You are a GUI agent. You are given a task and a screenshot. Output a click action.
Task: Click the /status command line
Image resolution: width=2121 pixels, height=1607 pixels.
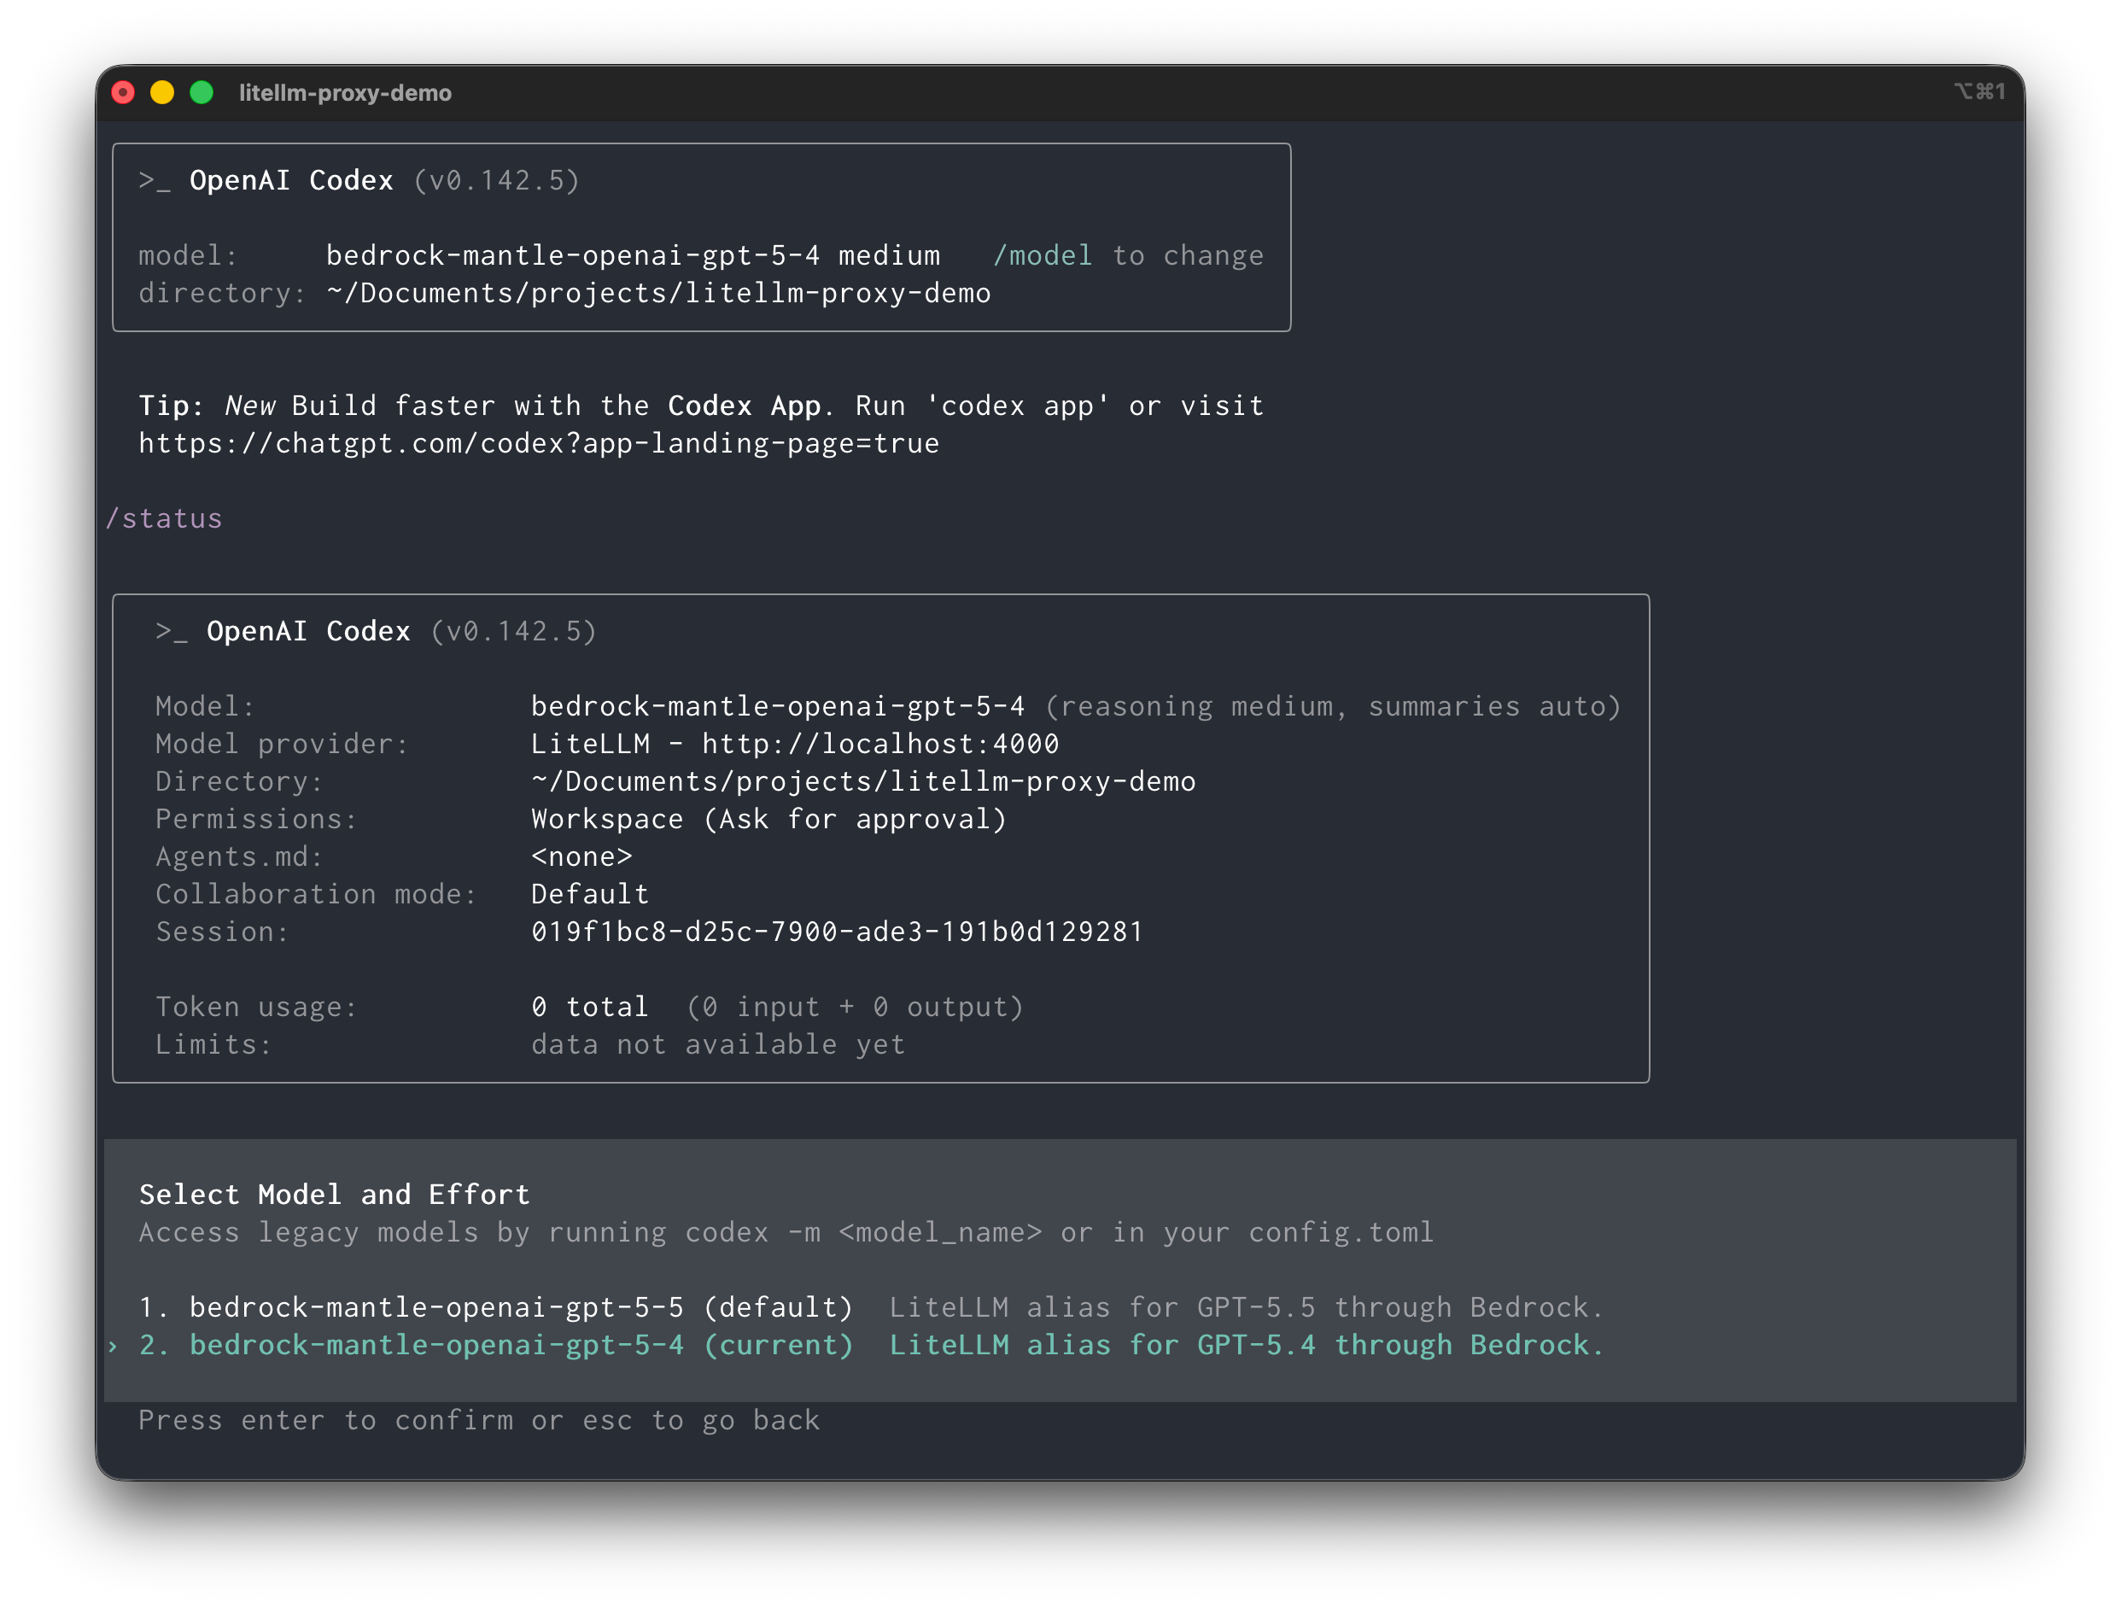pos(163,517)
